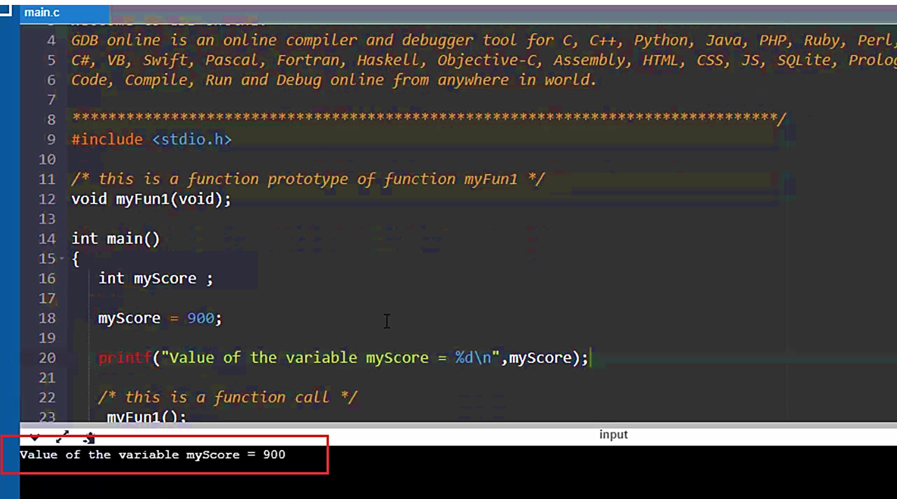This screenshot has height=499, width=897.
Task: Click the console output text line
Action: pos(153,454)
